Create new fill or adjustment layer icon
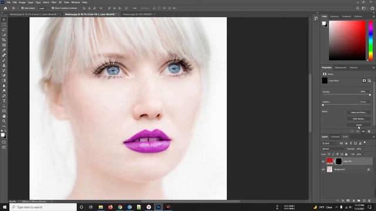The height and width of the screenshot is (211, 376). [x=354, y=200]
